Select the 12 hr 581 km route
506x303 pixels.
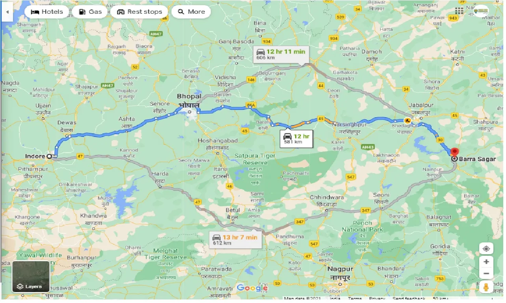click(296, 139)
